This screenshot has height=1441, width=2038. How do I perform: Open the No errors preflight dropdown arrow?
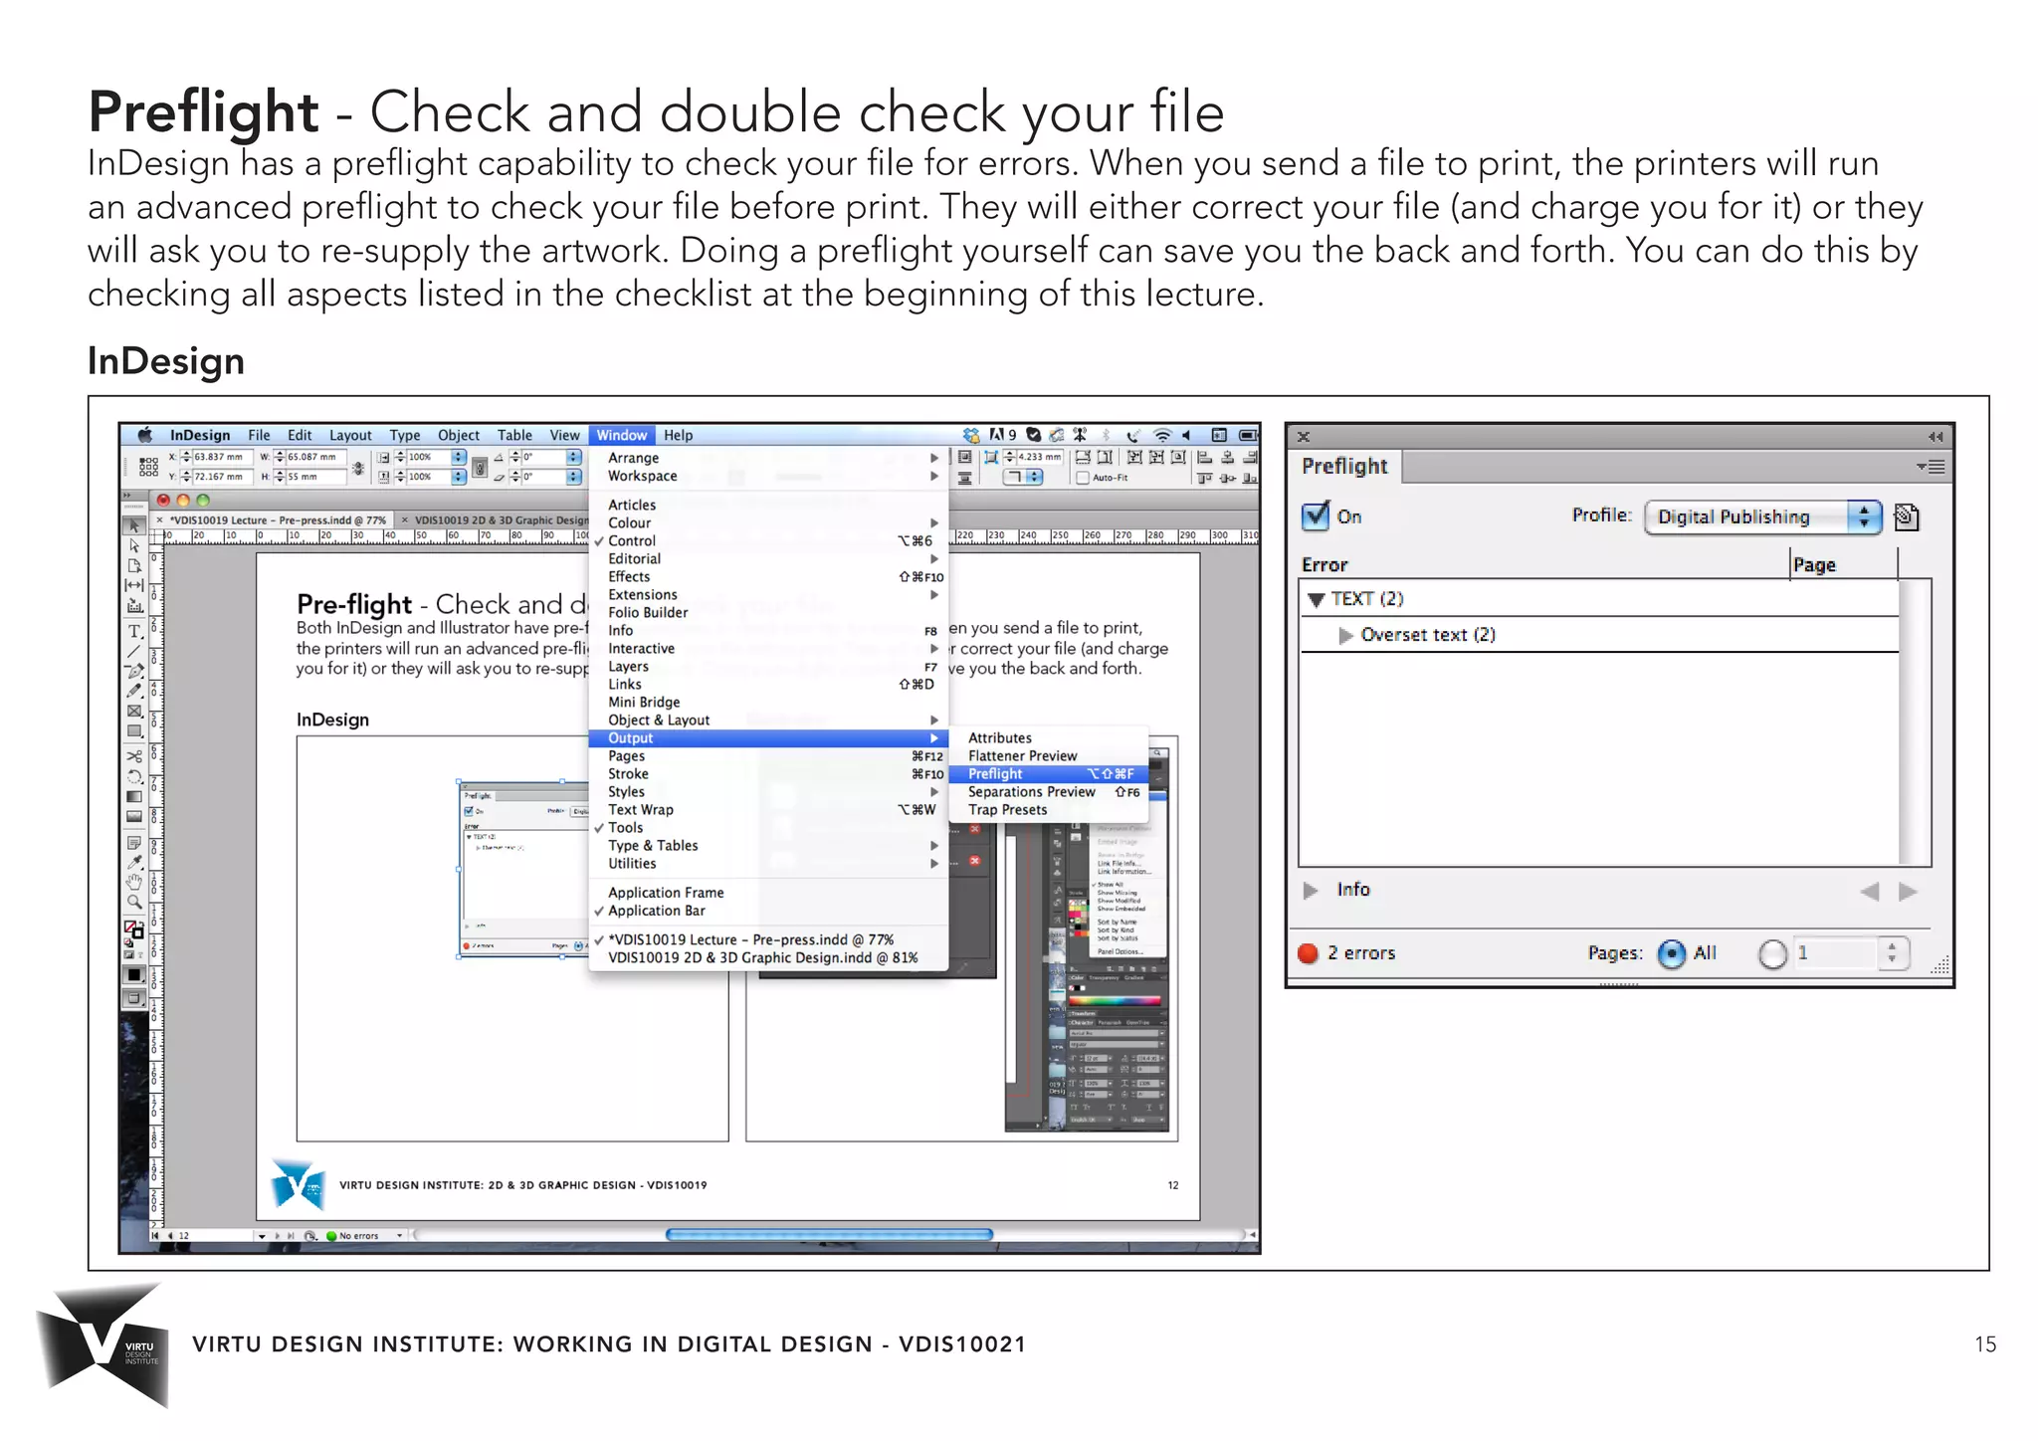tap(400, 1236)
